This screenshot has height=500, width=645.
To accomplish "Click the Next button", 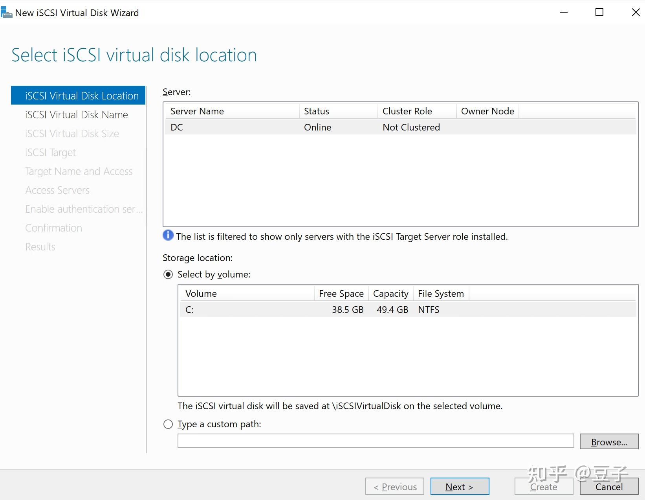I will (460, 487).
